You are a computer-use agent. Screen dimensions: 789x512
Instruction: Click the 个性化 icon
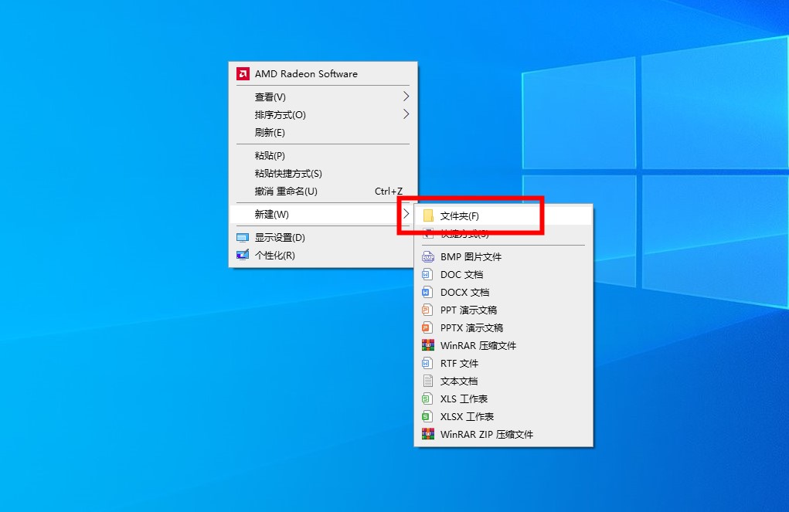point(243,256)
